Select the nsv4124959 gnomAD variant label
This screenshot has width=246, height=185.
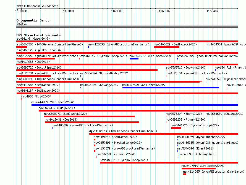pyautogui.click(x=47, y=56)
